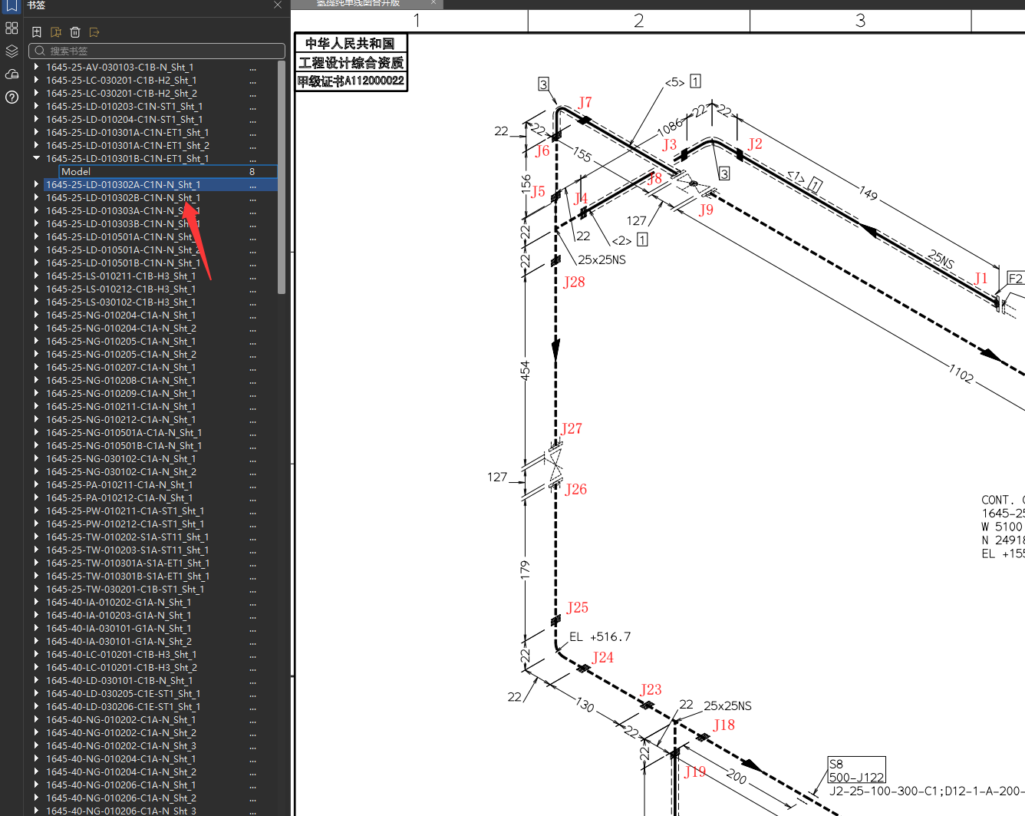The width and height of the screenshot is (1025, 816).
Task: Open more options for 1645-25-PW-010211-C1A-ST1_Sht_1
Action: coord(252,511)
